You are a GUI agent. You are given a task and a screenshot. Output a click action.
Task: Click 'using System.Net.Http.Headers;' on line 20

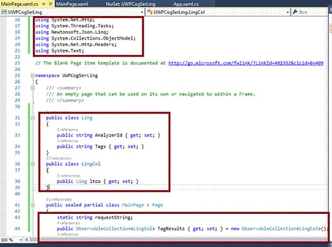76,44
